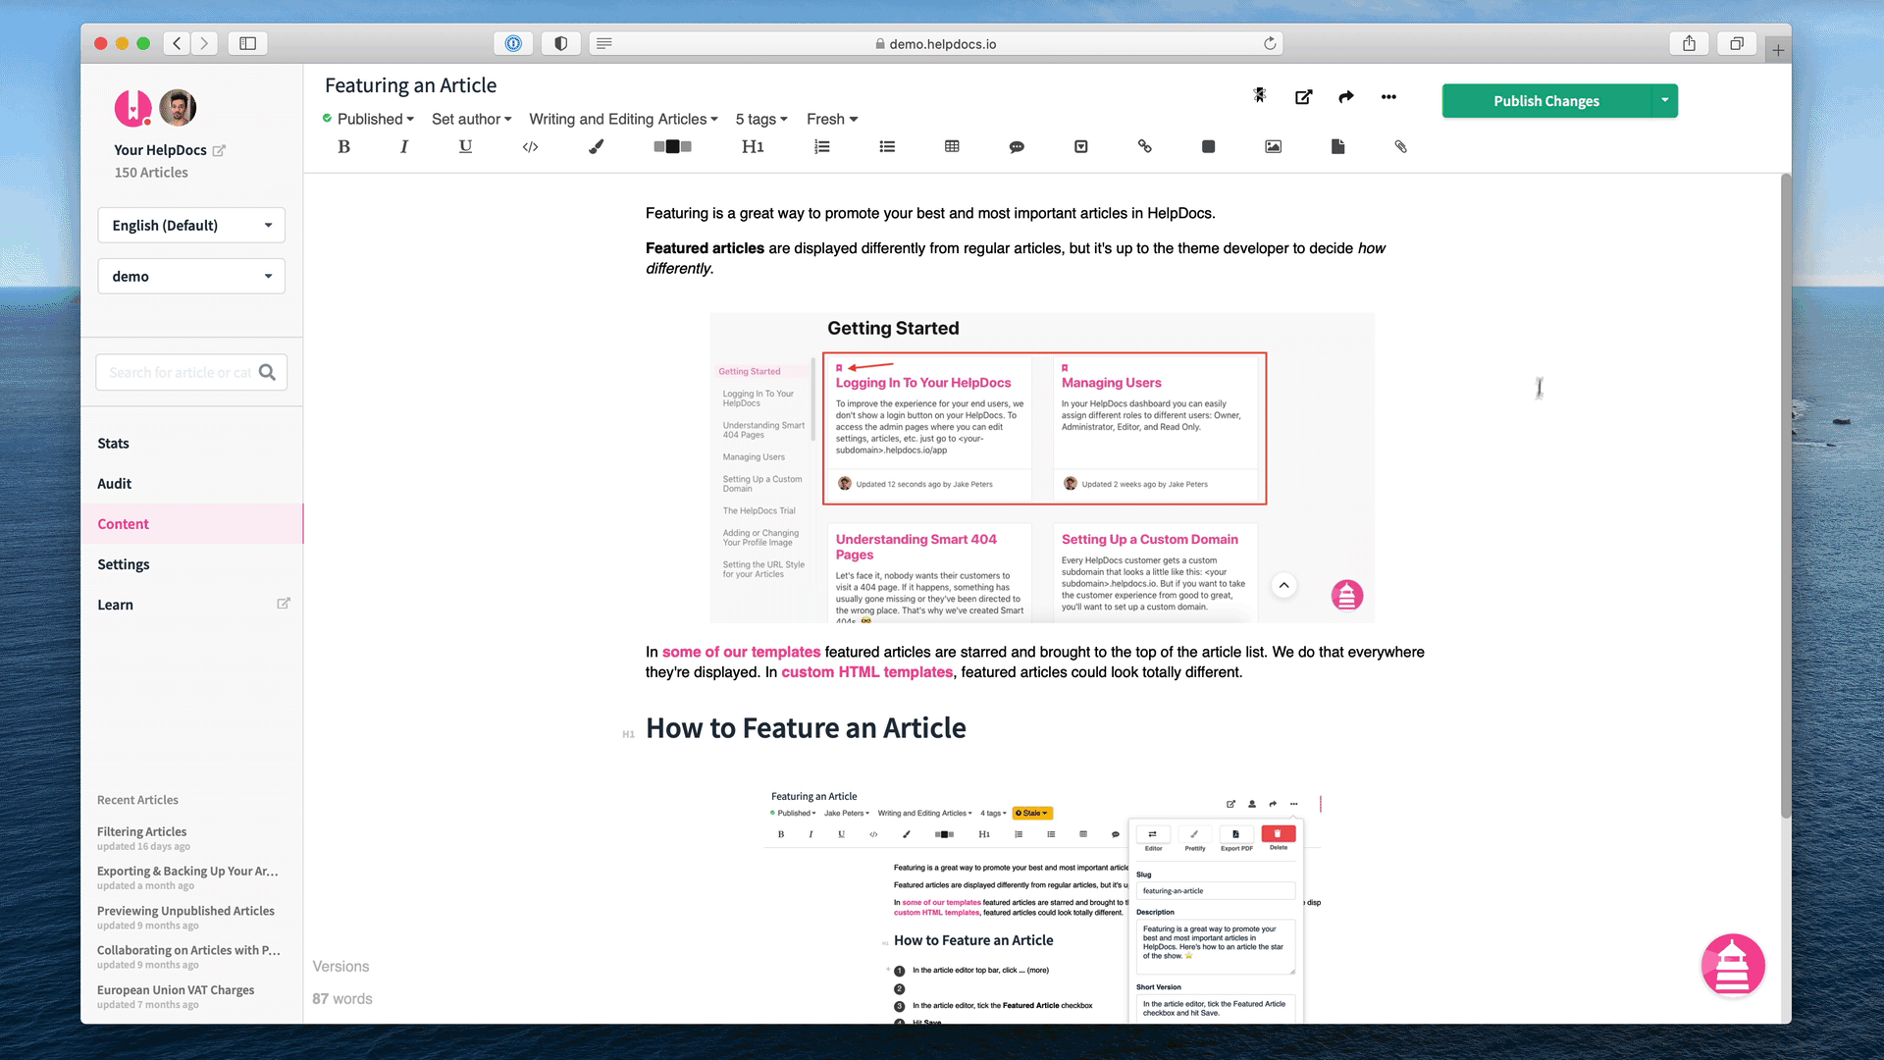
Task: Click Publish Changes button
Action: pyautogui.click(x=1546, y=100)
